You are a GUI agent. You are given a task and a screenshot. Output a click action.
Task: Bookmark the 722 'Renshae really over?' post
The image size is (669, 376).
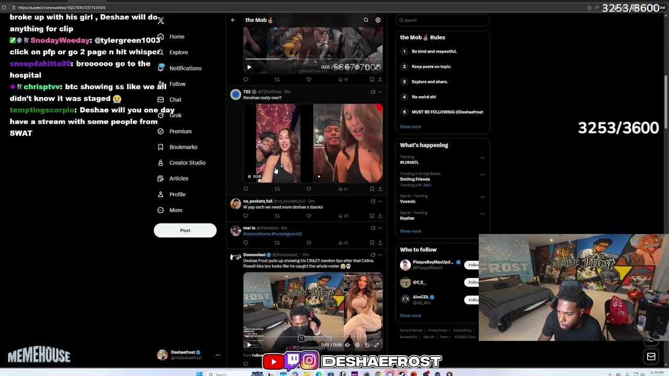click(x=372, y=189)
